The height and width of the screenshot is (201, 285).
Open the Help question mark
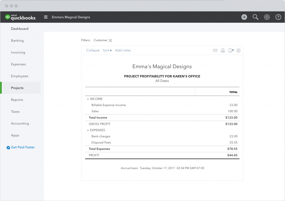point(278,17)
